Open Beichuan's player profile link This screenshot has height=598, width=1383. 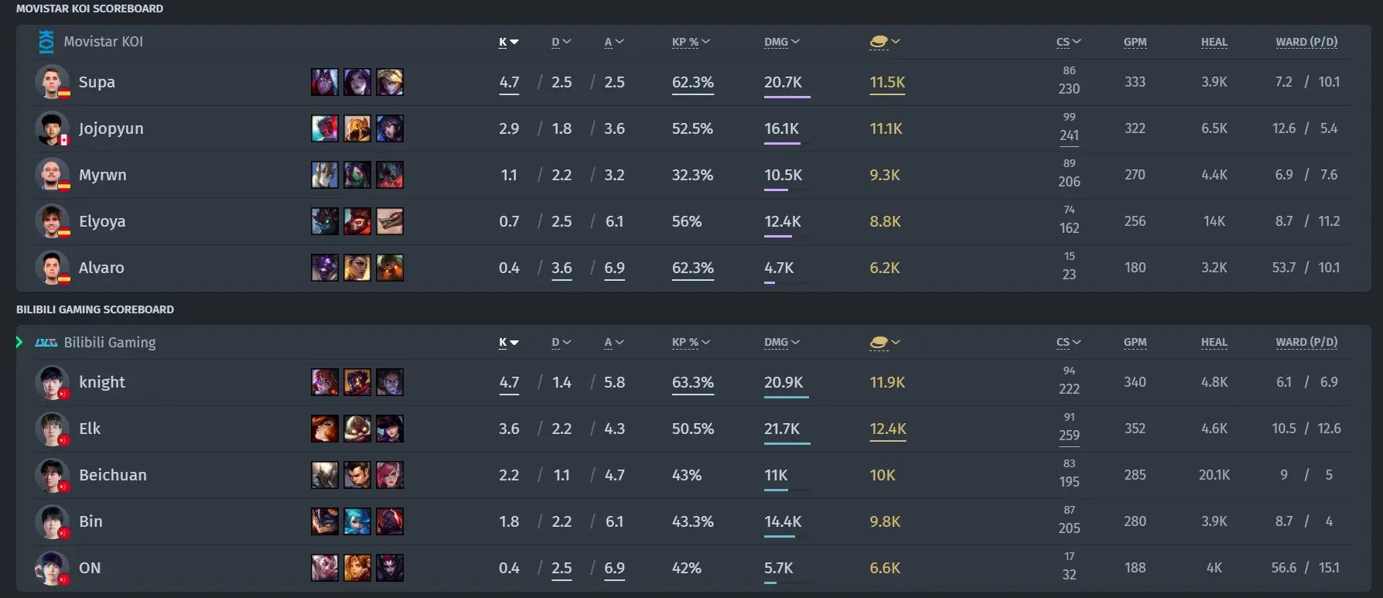point(113,475)
